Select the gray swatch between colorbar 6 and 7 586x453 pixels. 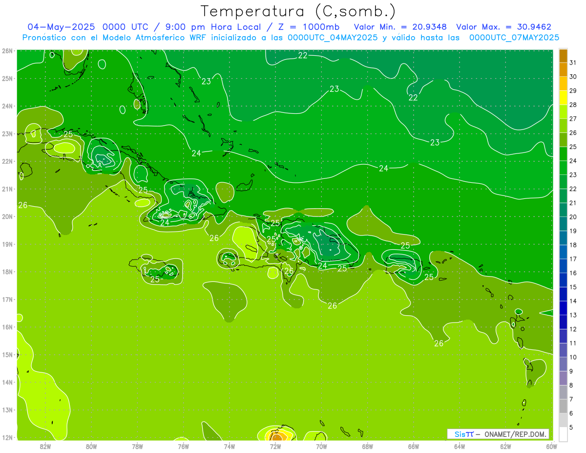click(x=563, y=407)
